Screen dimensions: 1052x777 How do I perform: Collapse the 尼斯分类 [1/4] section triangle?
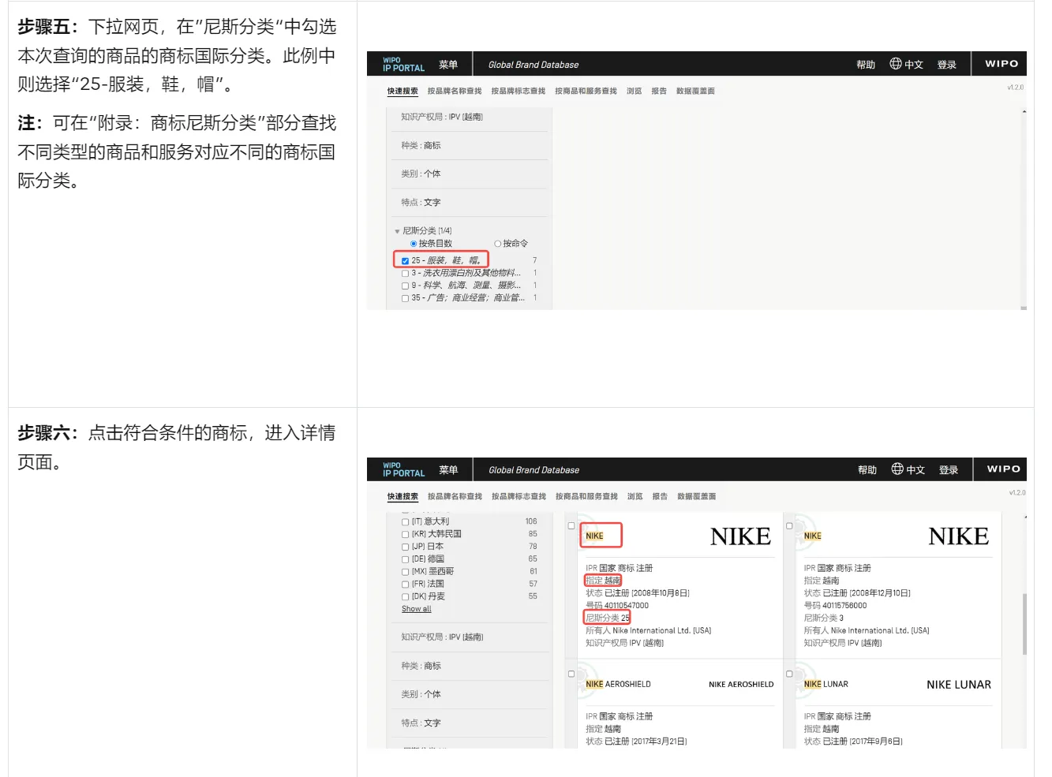pyautogui.click(x=397, y=231)
